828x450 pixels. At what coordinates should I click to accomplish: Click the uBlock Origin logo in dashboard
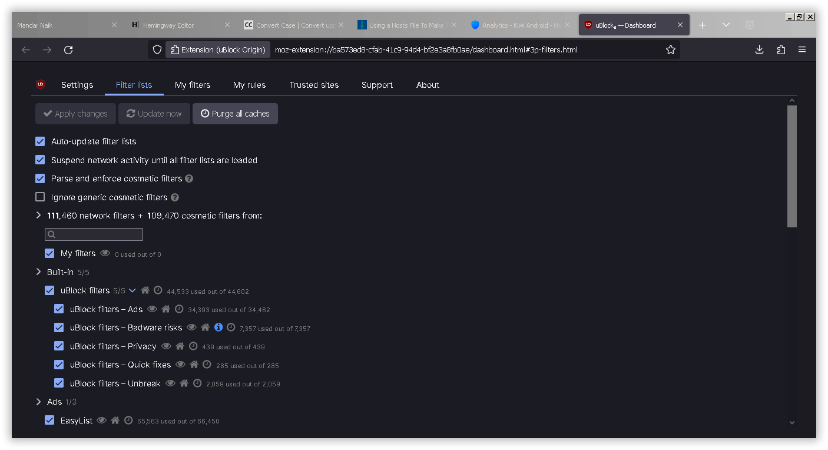[x=41, y=84]
